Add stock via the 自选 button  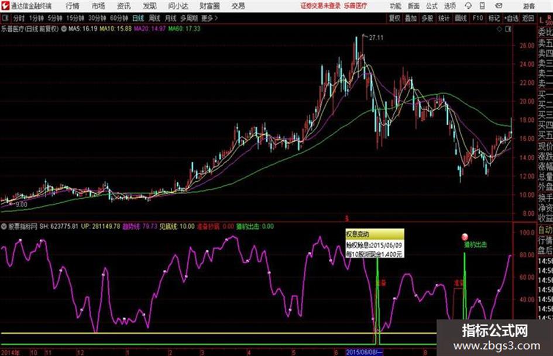pyautogui.click(x=511, y=18)
